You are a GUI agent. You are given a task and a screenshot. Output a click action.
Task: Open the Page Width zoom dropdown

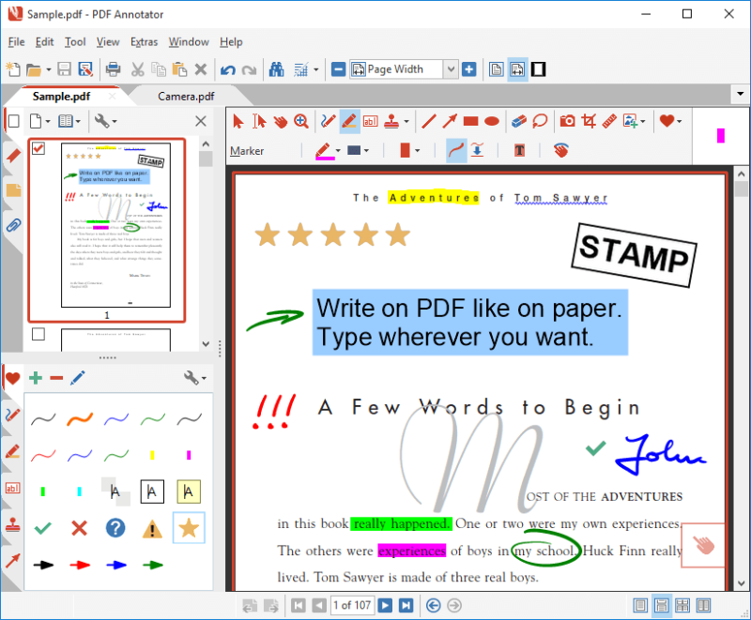[450, 69]
